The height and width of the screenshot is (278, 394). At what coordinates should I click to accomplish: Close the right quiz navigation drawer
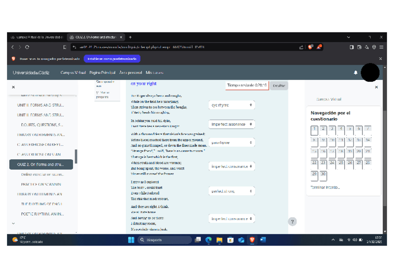point(376,87)
